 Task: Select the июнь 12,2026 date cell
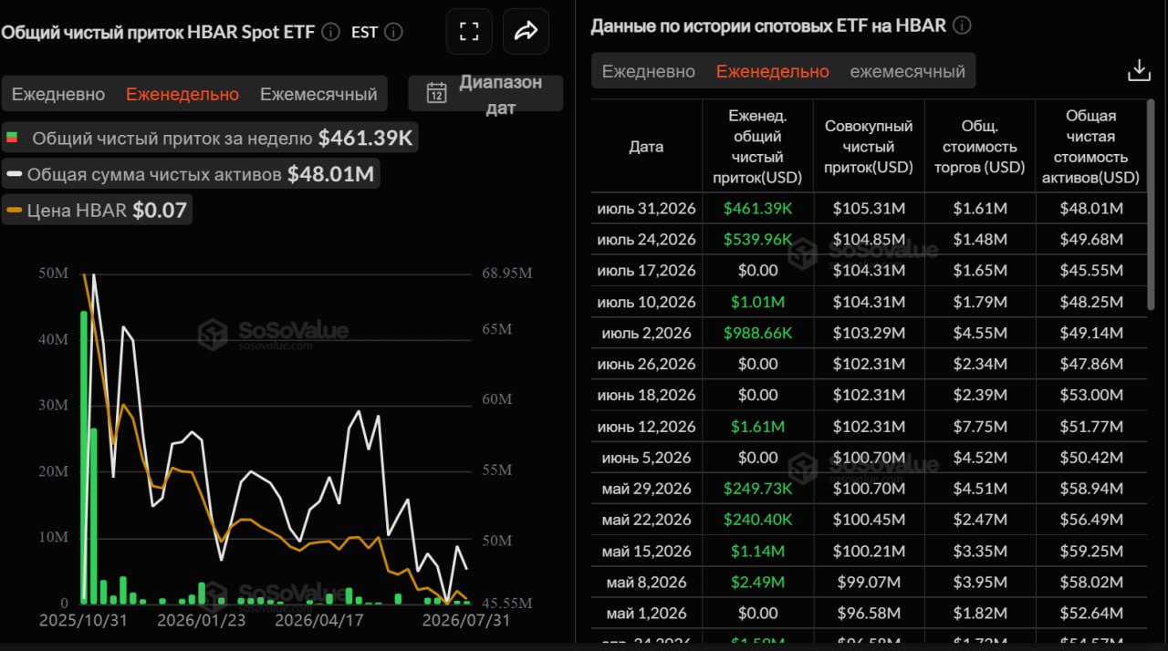[x=647, y=426]
